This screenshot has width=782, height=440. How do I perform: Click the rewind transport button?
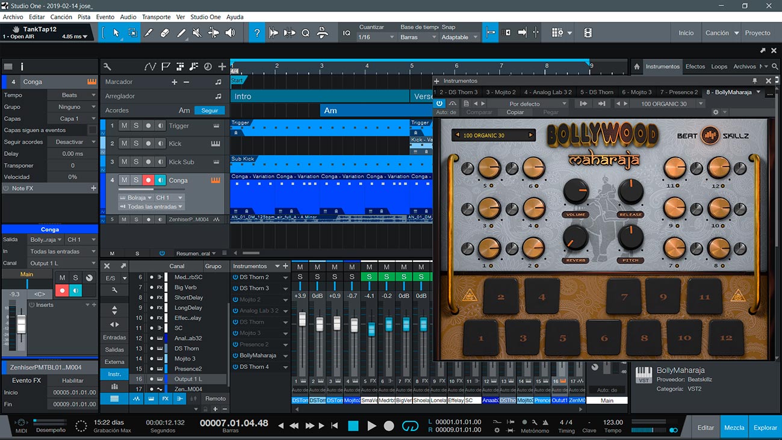[294, 426]
